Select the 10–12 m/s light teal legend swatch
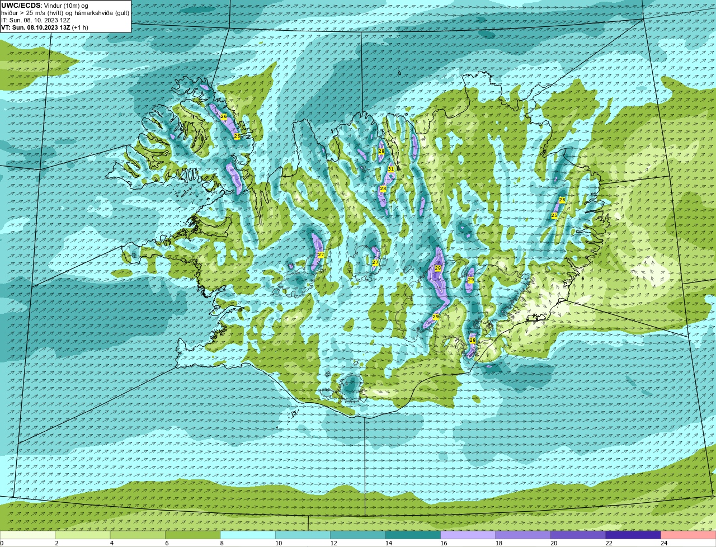 (x=304, y=535)
